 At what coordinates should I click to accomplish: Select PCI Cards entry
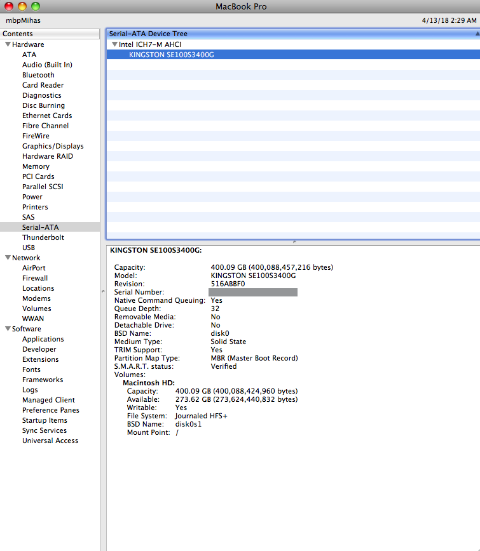[38, 176]
